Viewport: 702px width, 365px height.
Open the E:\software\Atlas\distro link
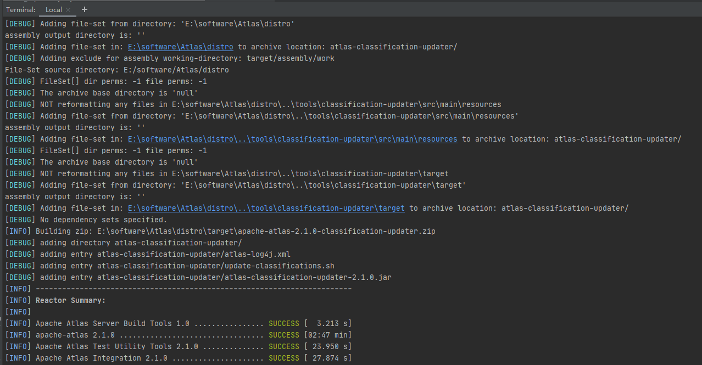181,47
